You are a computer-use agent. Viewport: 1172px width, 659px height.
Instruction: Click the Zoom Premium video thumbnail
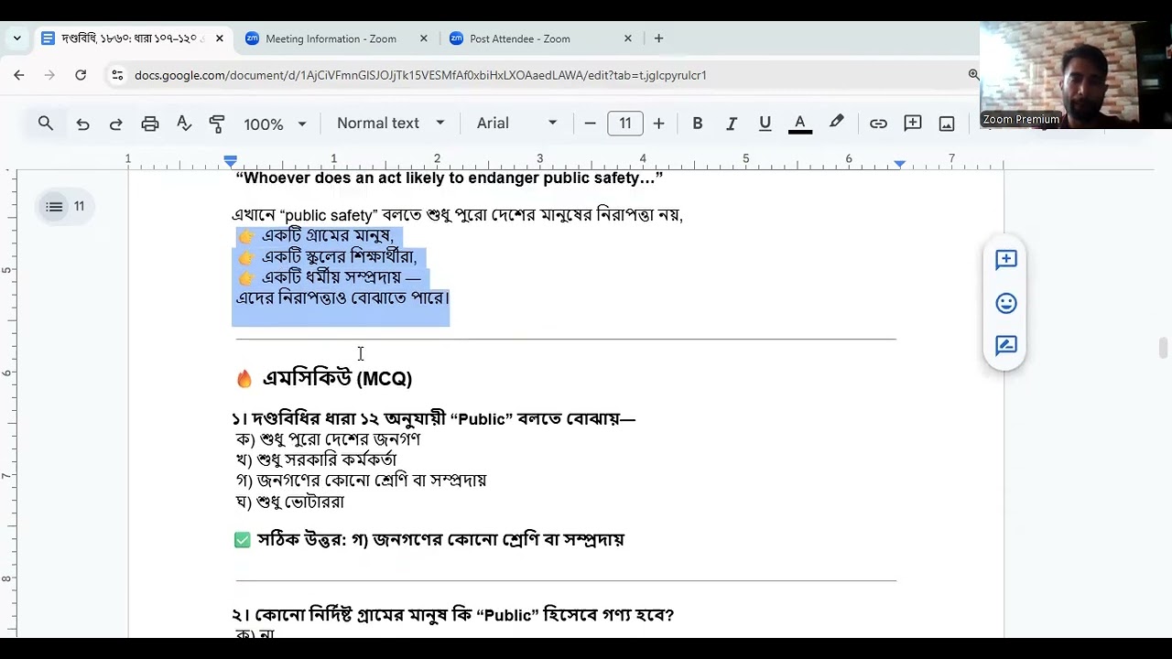click(1076, 75)
